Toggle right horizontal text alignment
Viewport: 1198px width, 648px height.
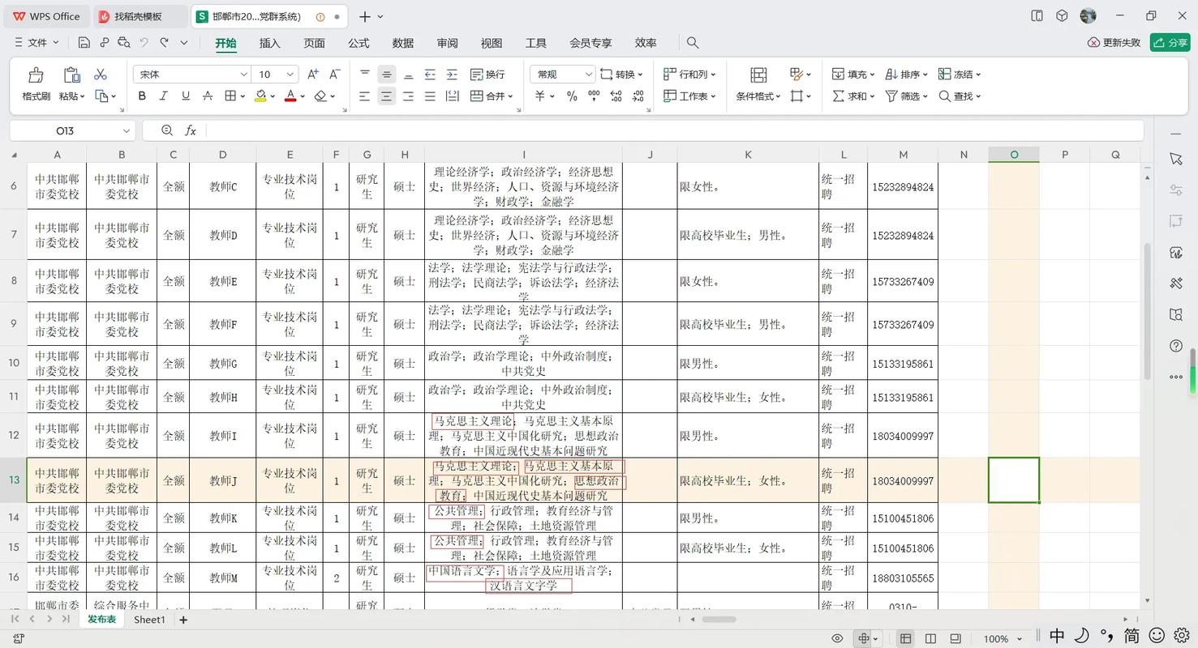[408, 96]
